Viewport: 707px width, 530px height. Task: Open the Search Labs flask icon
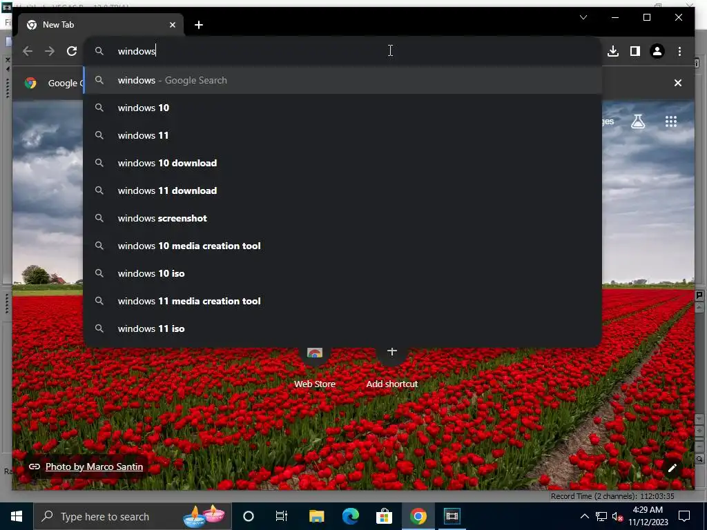[637, 121]
